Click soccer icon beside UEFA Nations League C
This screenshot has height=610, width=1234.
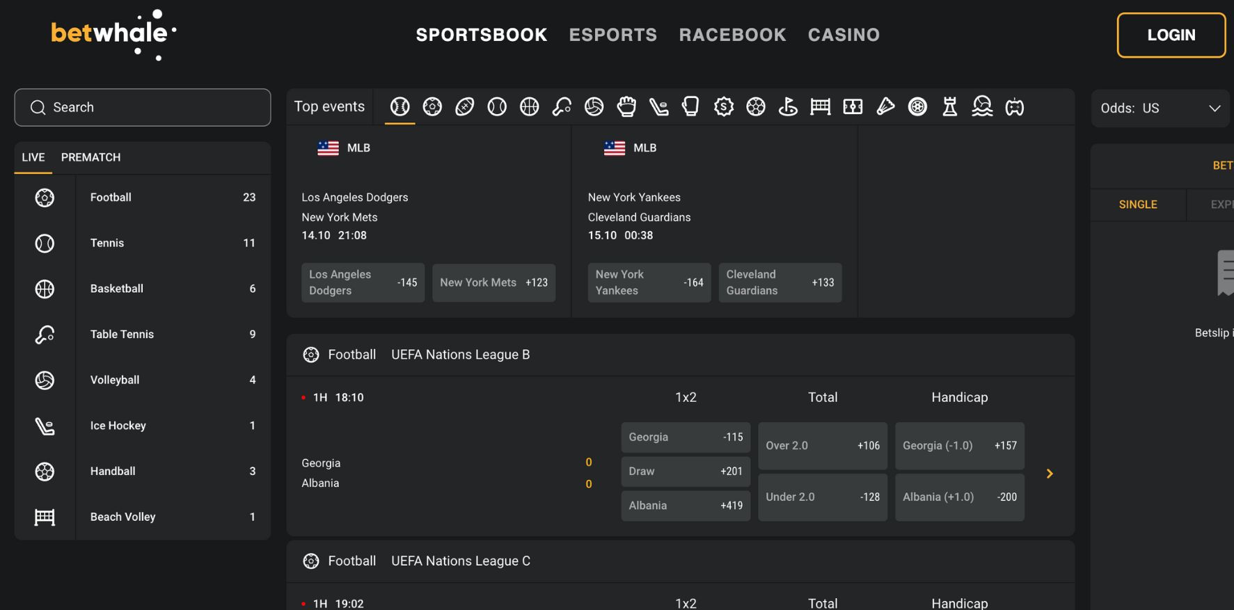tap(311, 561)
